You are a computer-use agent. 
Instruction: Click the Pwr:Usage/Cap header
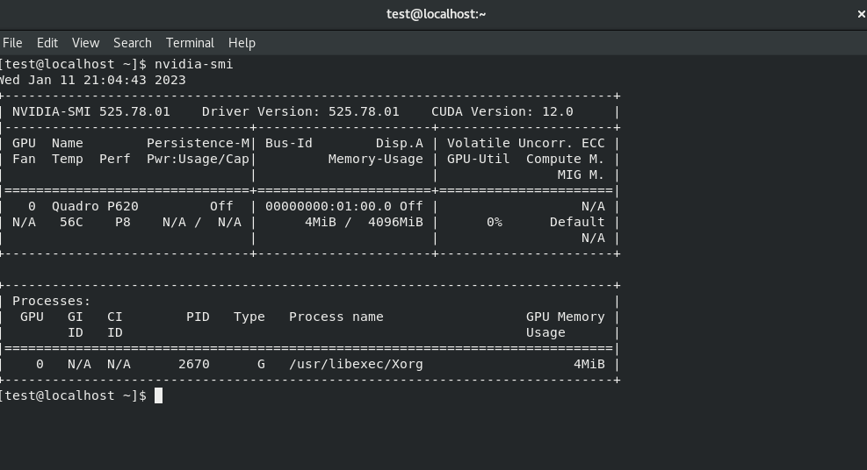198,160
